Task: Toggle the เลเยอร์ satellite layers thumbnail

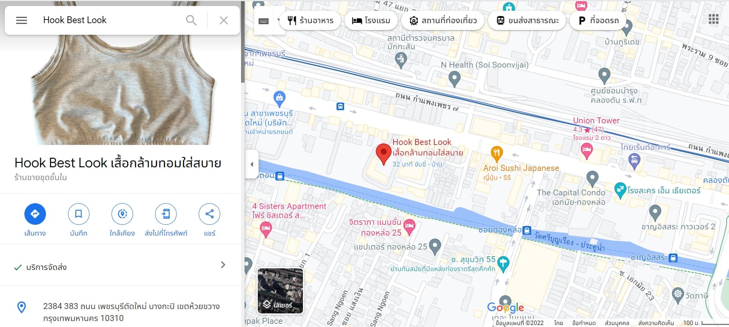Action: pyautogui.click(x=280, y=291)
